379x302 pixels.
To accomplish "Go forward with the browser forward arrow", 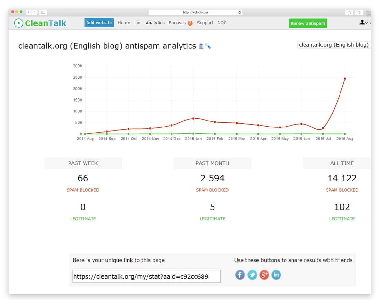I will tap(34, 12).
